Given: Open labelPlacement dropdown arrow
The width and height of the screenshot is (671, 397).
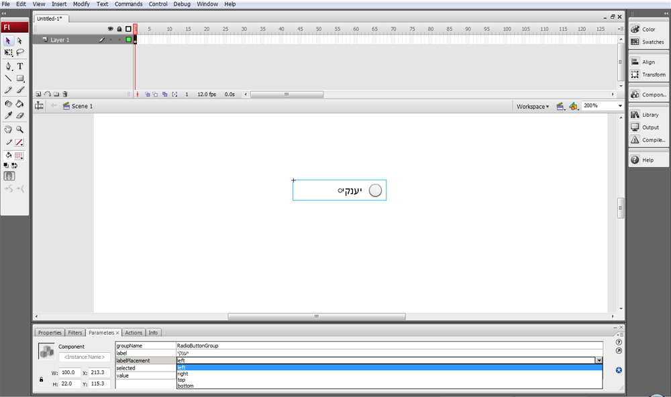Looking at the screenshot, I should coord(599,361).
